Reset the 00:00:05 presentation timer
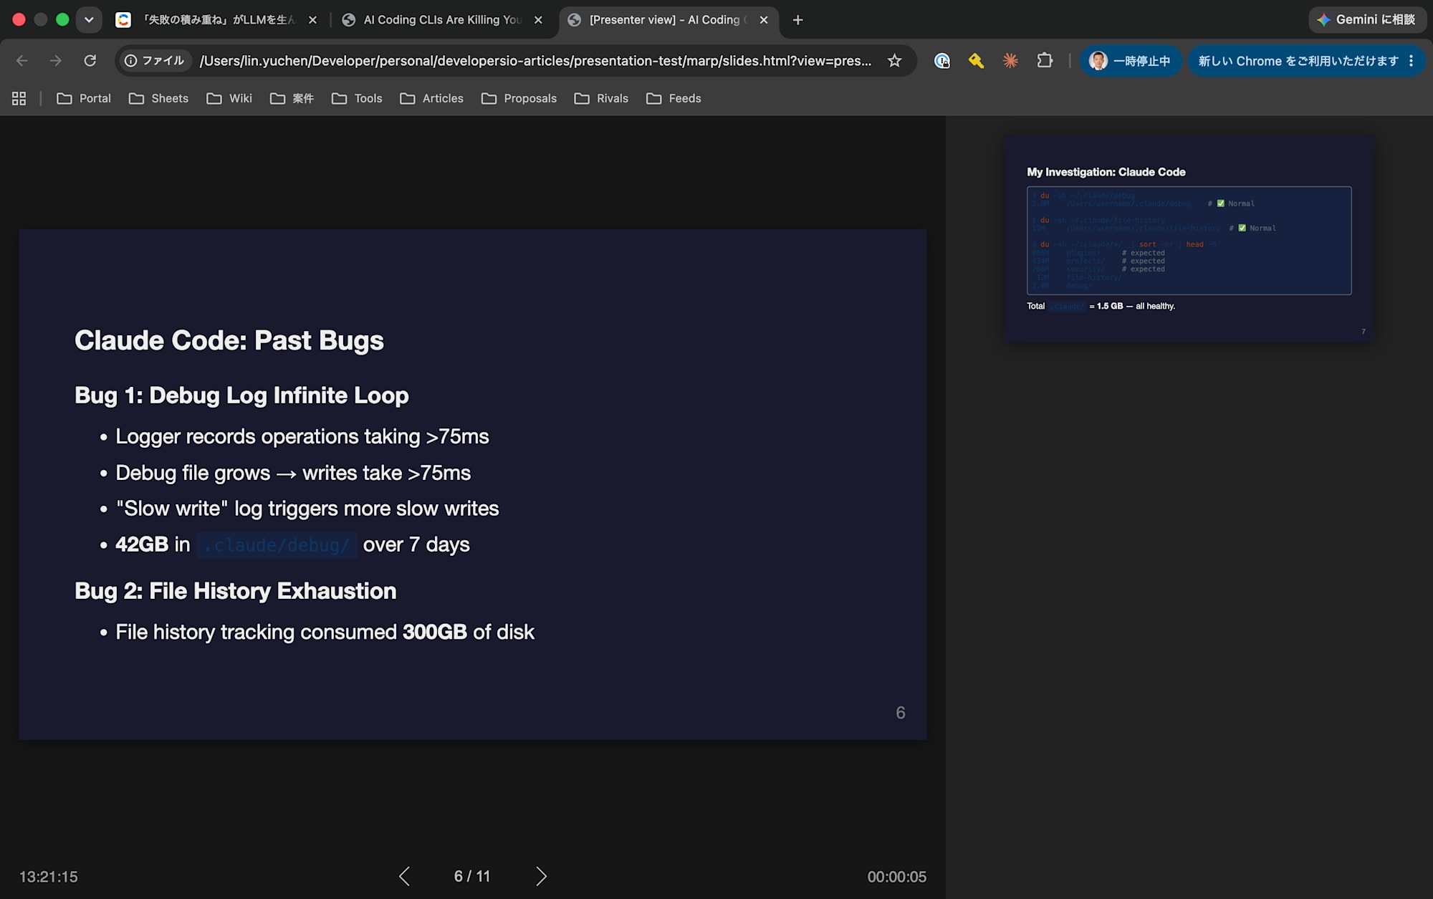 [896, 877]
